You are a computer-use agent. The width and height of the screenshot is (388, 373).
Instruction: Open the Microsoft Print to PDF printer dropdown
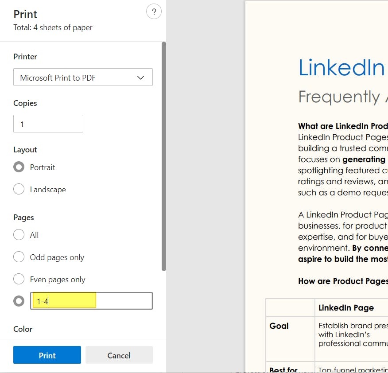click(x=83, y=77)
